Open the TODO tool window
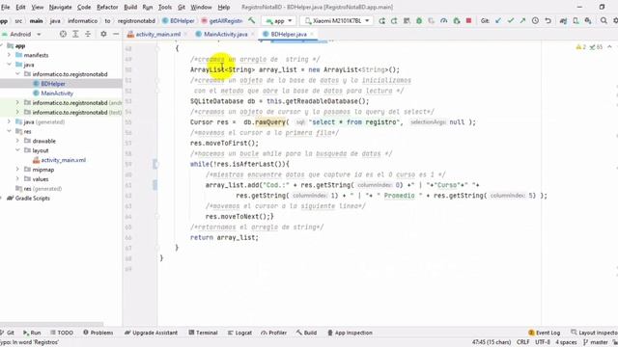The height and width of the screenshot is (347, 618). (62, 333)
